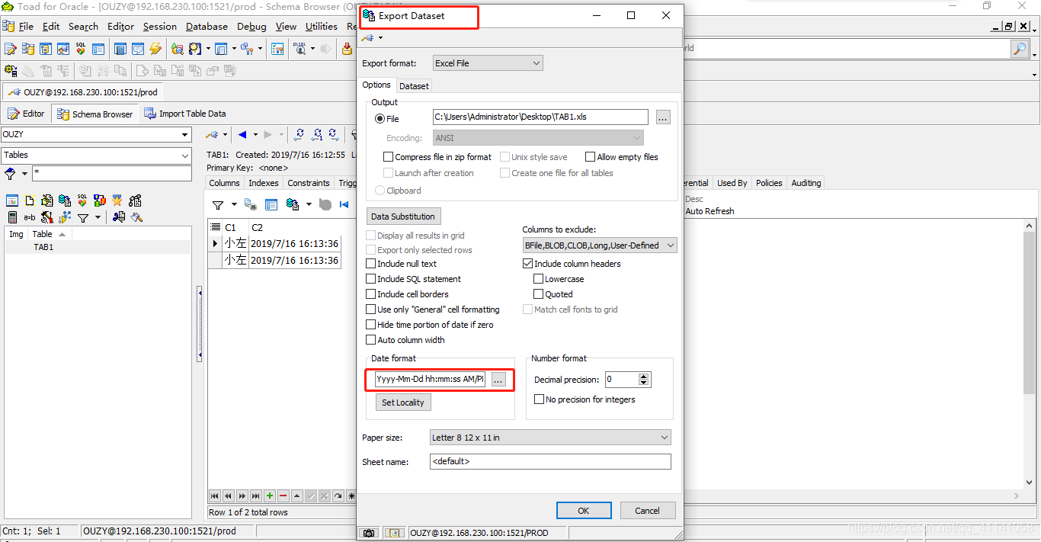Click the plug icon in Export Dataset toolbar
This screenshot has height=542, width=1041.
click(x=368, y=38)
